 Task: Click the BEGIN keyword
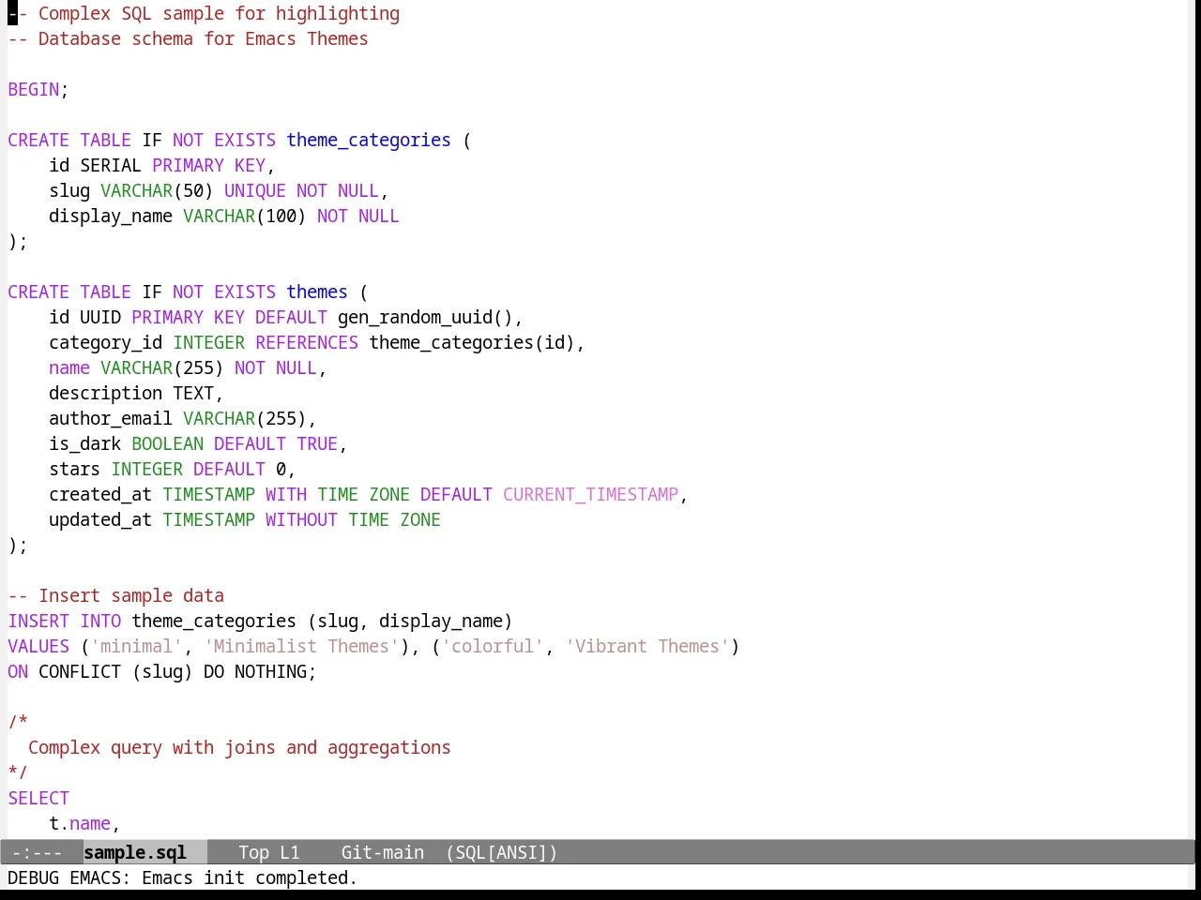(34, 89)
